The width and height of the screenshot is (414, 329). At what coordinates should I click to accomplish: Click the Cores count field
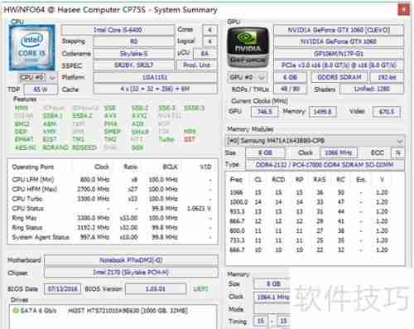tap(209, 30)
